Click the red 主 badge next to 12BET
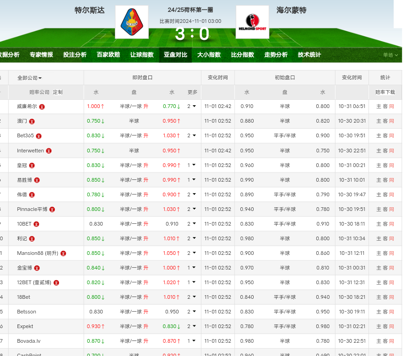 56,283
